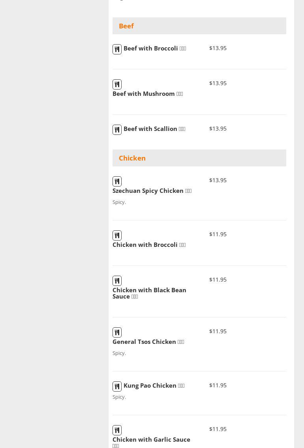Click the utensils icon beside Kung Pao Chicken
The height and width of the screenshot is (448, 304).
117,386
